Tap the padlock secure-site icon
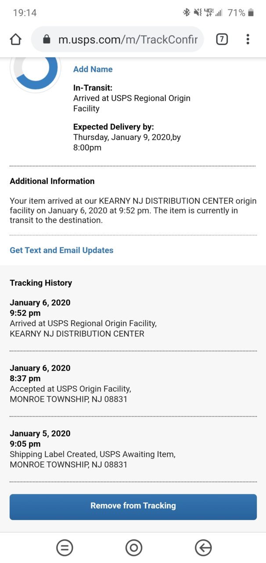This screenshot has height=563, width=266. click(x=47, y=40)
